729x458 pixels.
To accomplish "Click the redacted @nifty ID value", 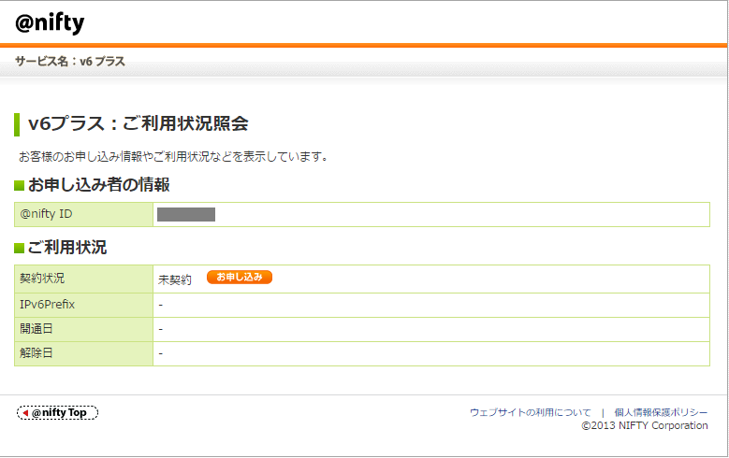I will click(186, 215).
